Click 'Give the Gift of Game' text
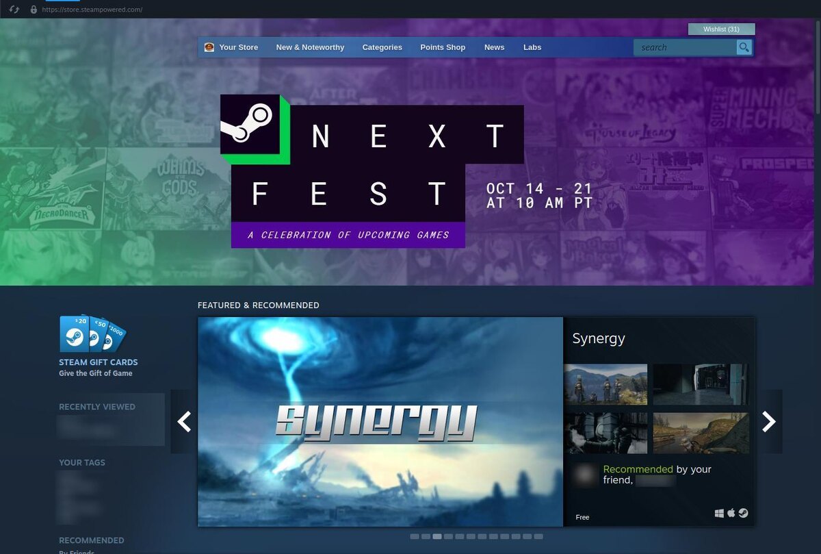 96,373
